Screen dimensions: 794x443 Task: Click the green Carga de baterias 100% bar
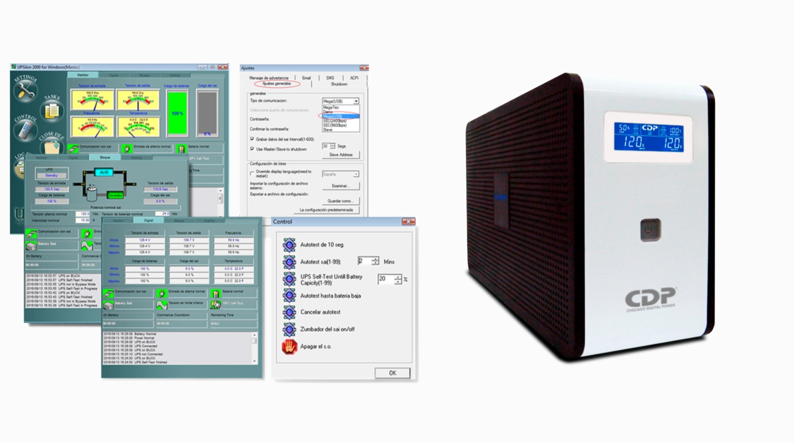point(176,114)
